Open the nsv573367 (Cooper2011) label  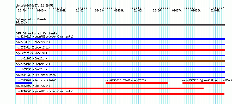pos(33,42)
